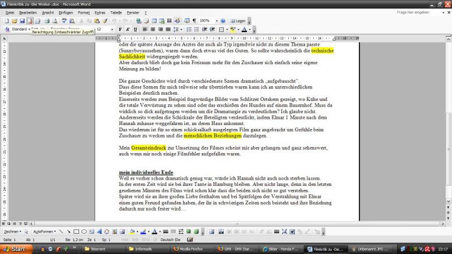Open the AutoFormen dropdown menu

point(45,231)
